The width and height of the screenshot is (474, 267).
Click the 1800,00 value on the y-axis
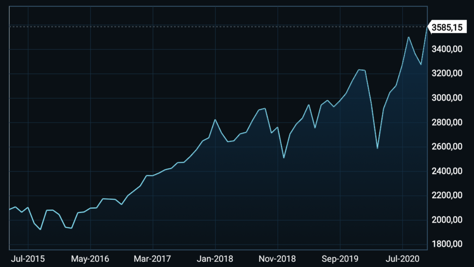click(x=447, y=244)
